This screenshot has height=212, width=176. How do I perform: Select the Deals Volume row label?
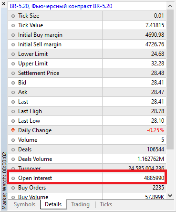[x=35, y=159]
